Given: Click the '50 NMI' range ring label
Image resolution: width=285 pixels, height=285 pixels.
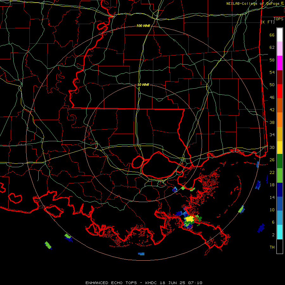Looking at the screenshot, I should coord(143,85).
